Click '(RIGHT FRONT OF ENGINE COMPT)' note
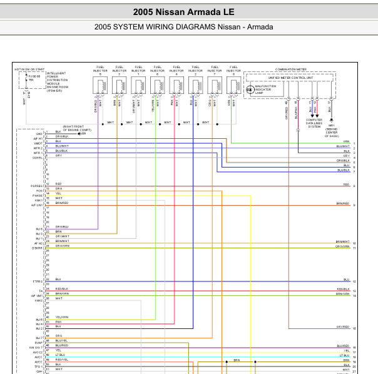 (x=77, y=128)
